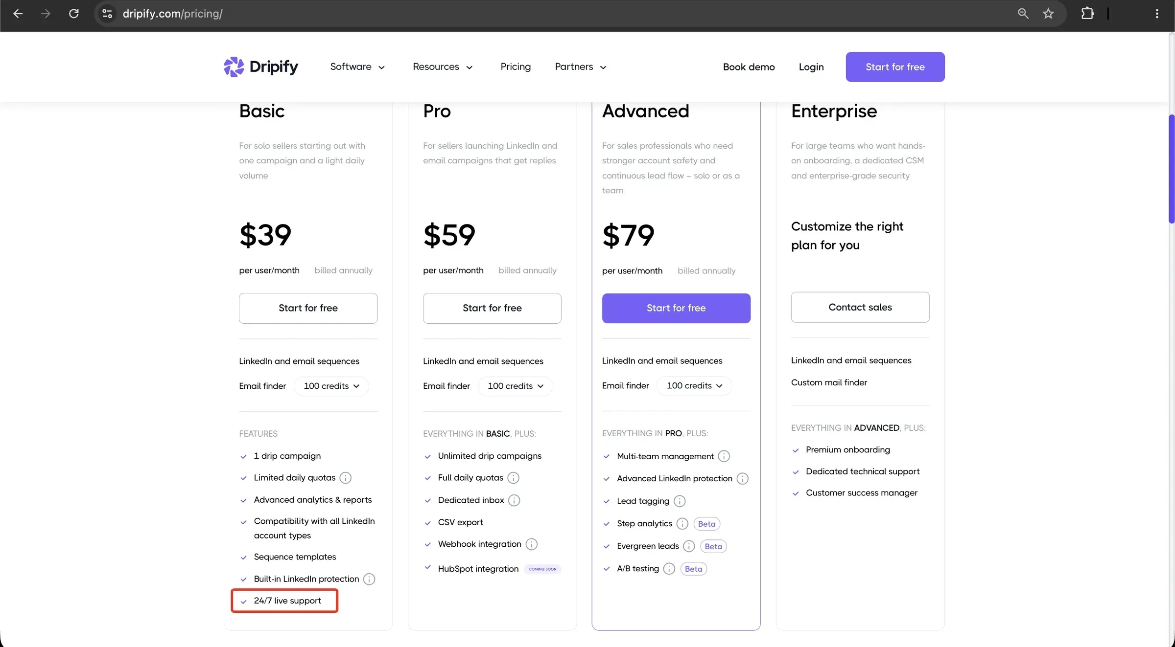Click the Coming Soon badge by HubSpot integration

click(542, 569)
